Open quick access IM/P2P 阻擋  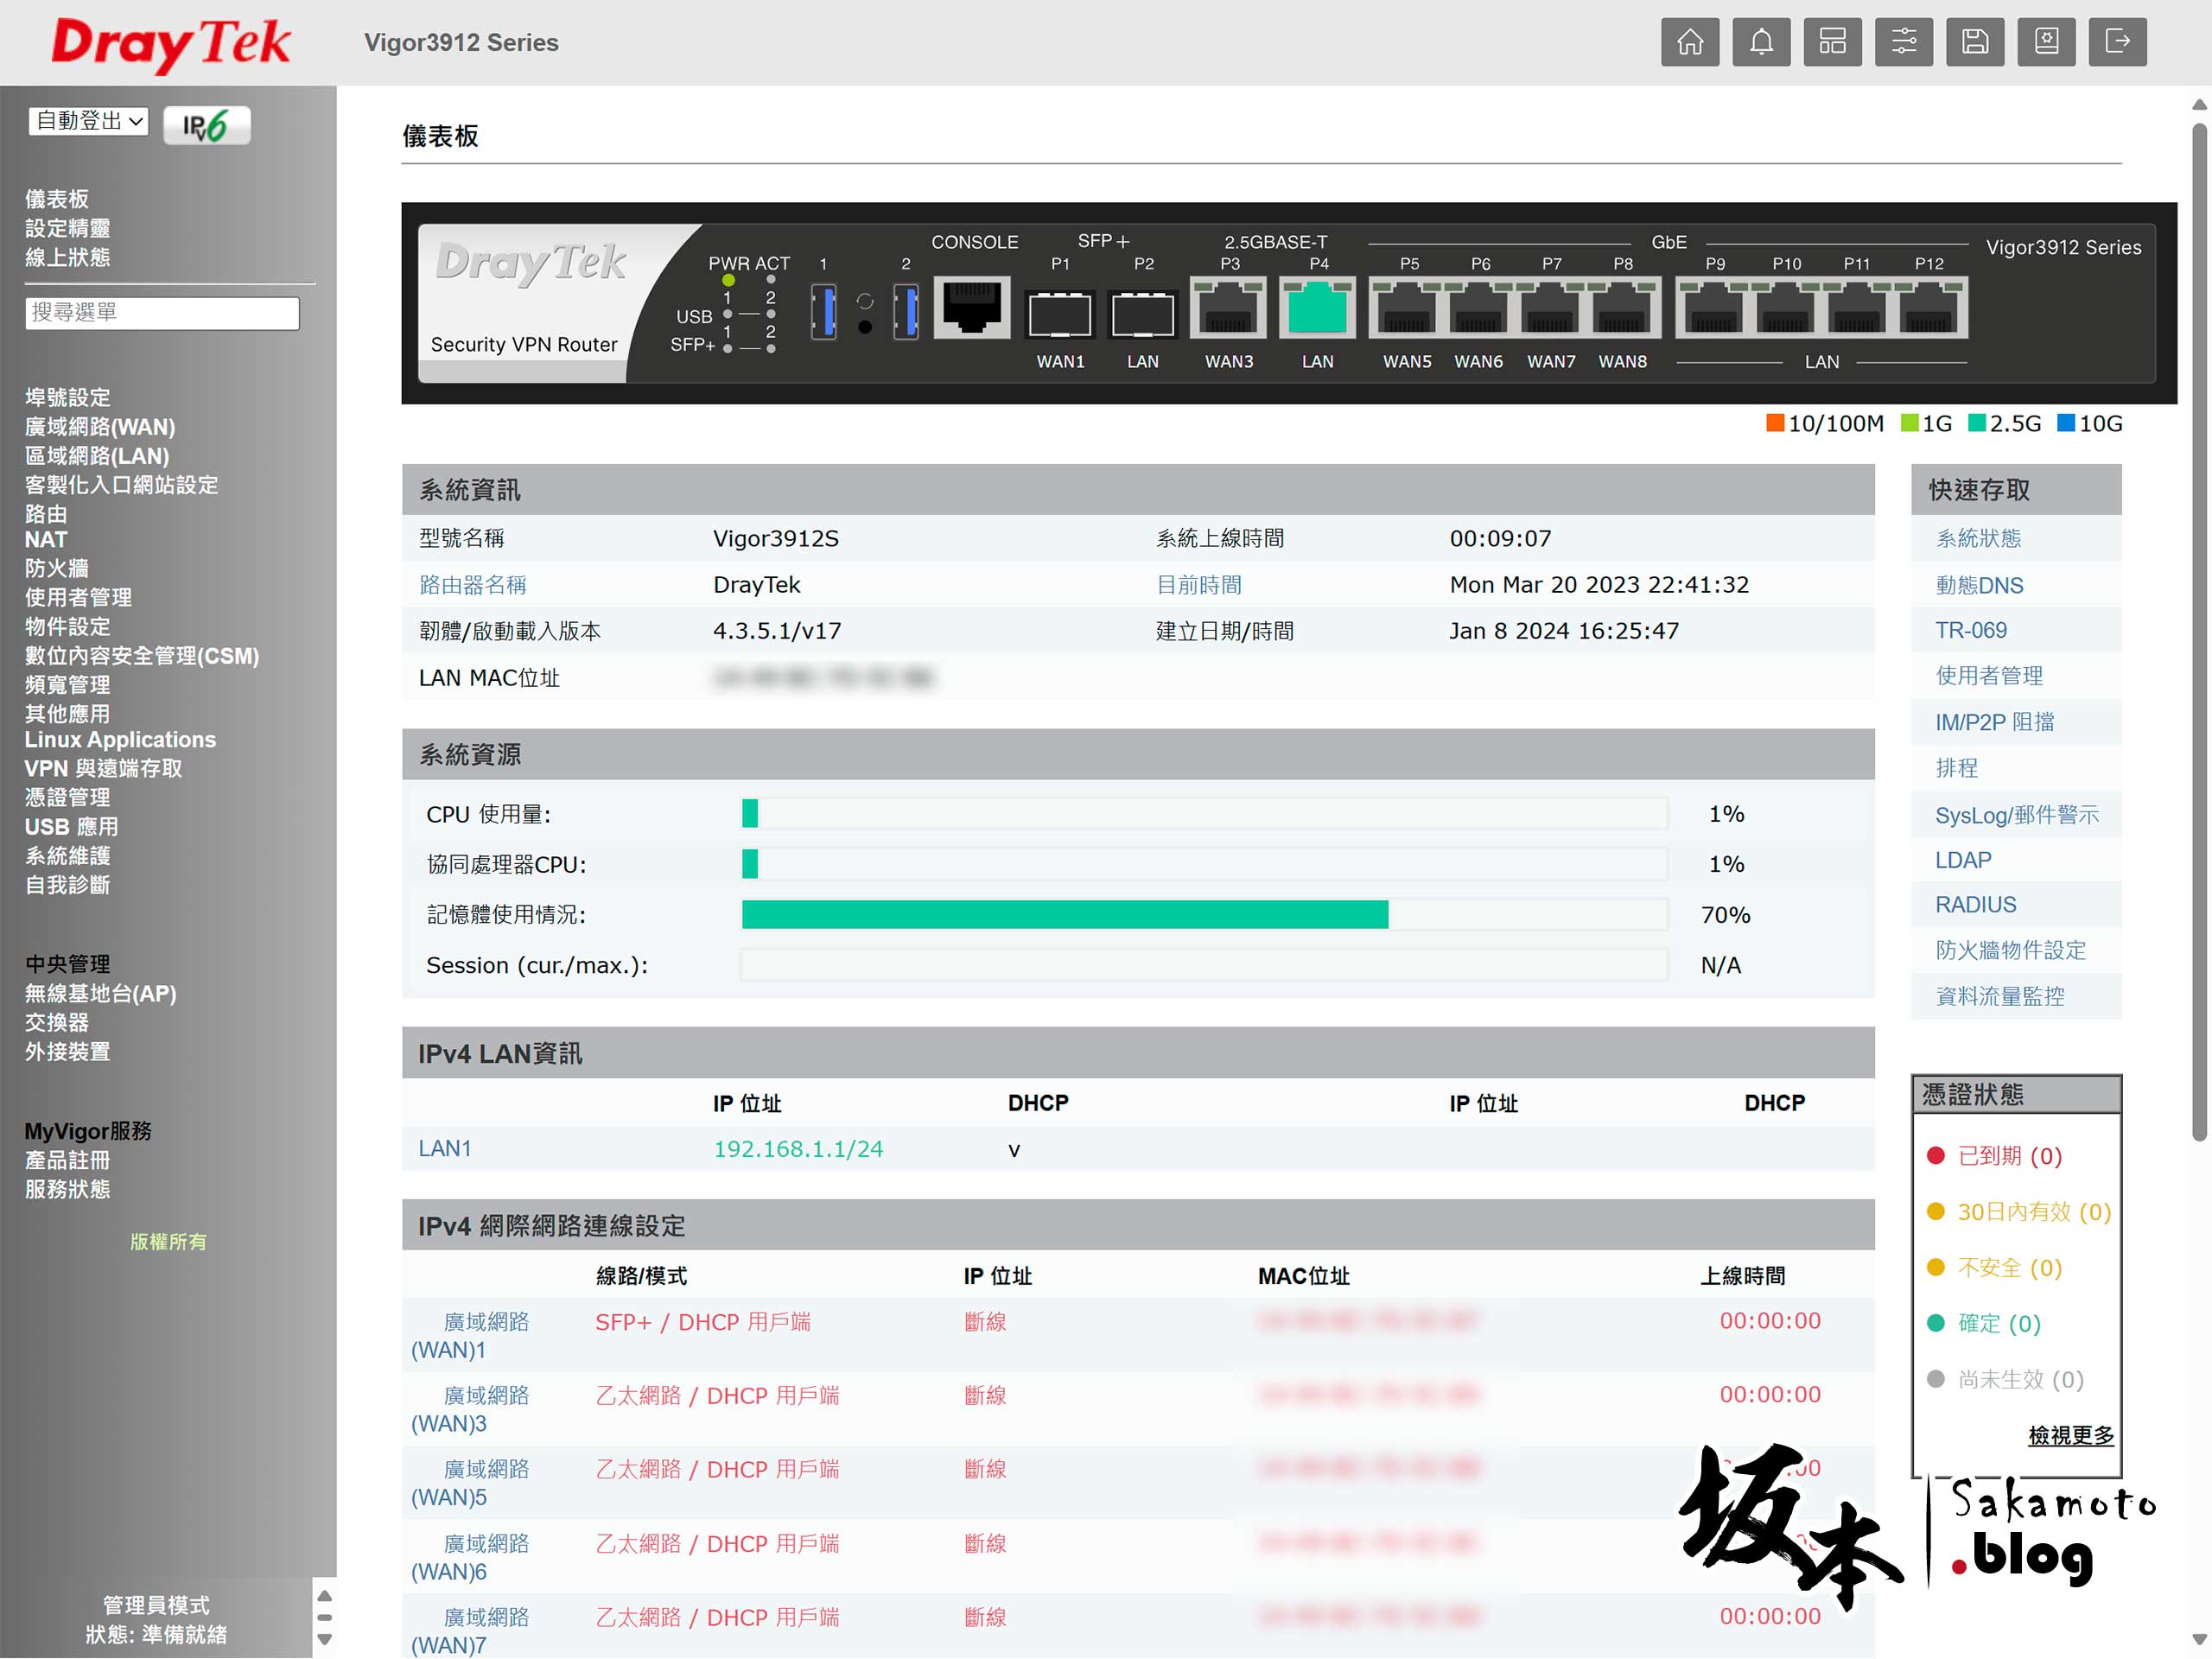(1994, 722)
